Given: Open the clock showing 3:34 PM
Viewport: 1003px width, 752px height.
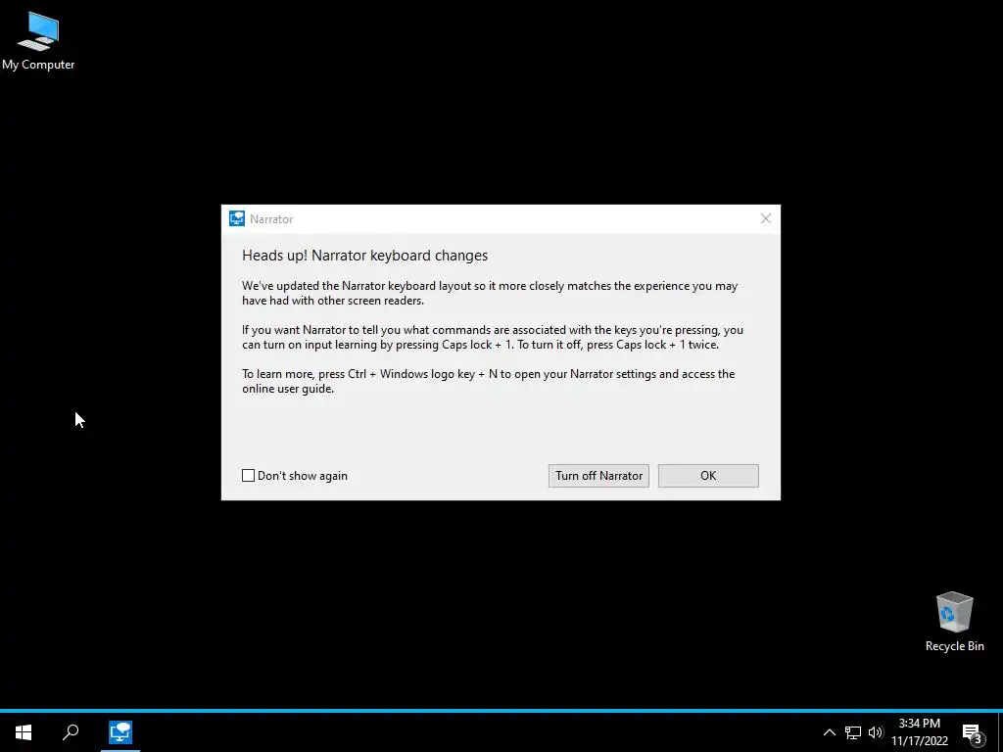Looking at the screenshot, I should pyautogui.click(x=919, y=732).
